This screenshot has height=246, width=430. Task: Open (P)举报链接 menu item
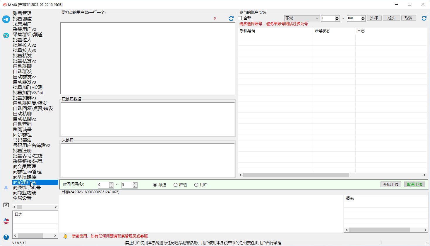pos(25,177)
